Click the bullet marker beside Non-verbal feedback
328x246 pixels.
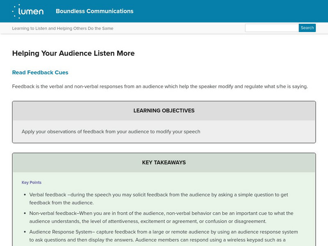[x=25, y=214]
